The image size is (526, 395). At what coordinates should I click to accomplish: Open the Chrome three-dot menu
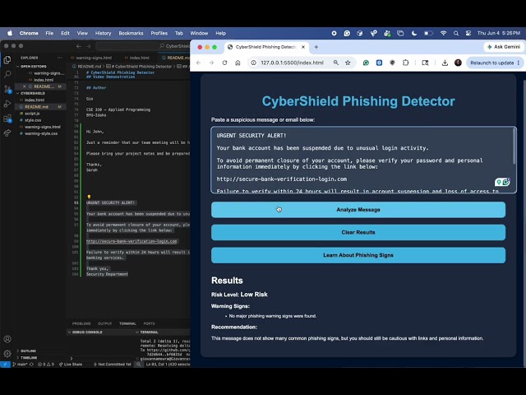tap(519, 63)
